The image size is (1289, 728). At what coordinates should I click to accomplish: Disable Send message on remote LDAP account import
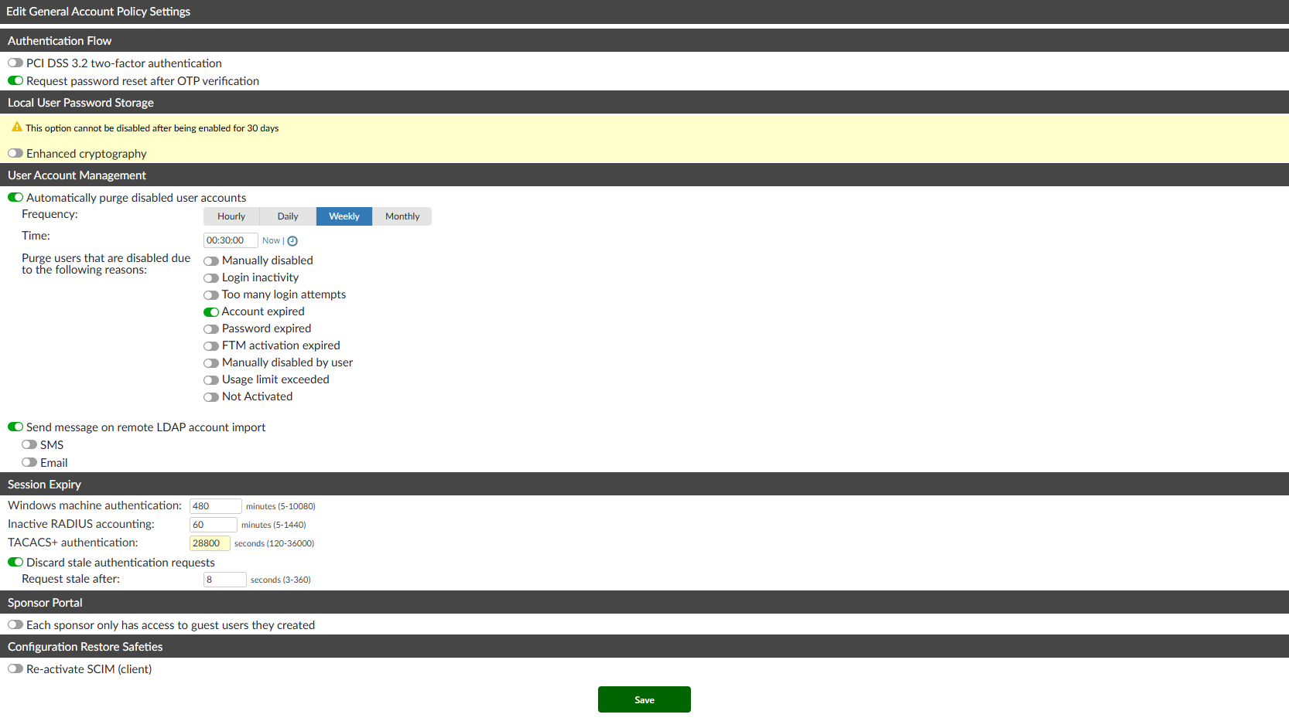15,427
